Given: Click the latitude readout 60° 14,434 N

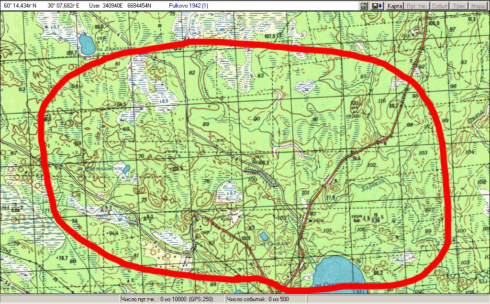Looking at the screenshot, I should pos(20,6).
